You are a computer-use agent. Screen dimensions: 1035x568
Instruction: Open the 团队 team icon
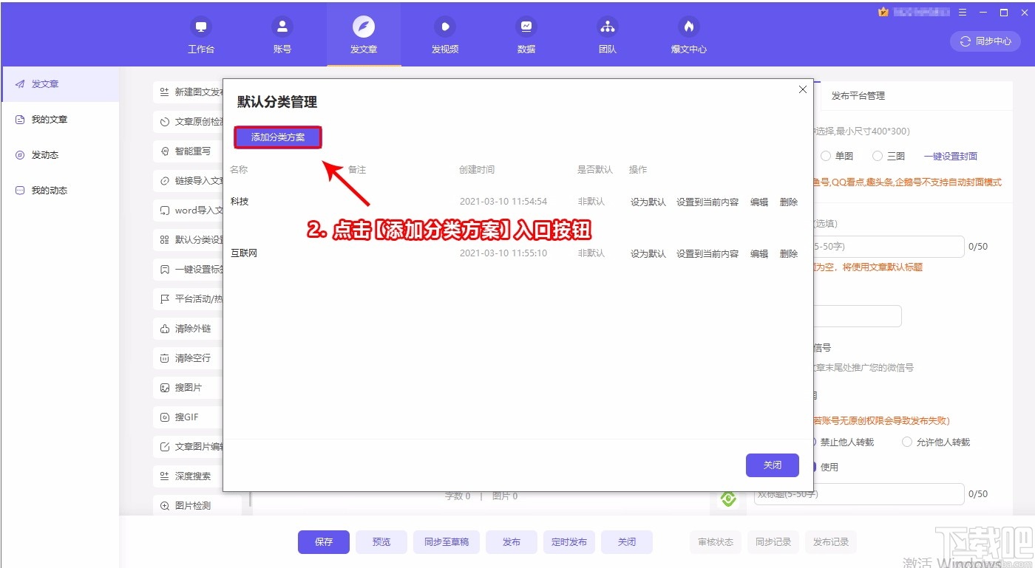[607, 34]
